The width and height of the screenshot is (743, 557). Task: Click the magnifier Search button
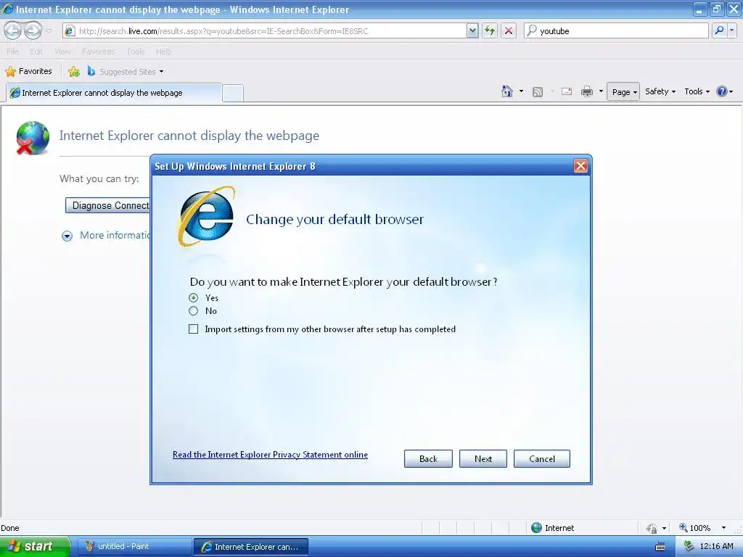tap(719, 31)
